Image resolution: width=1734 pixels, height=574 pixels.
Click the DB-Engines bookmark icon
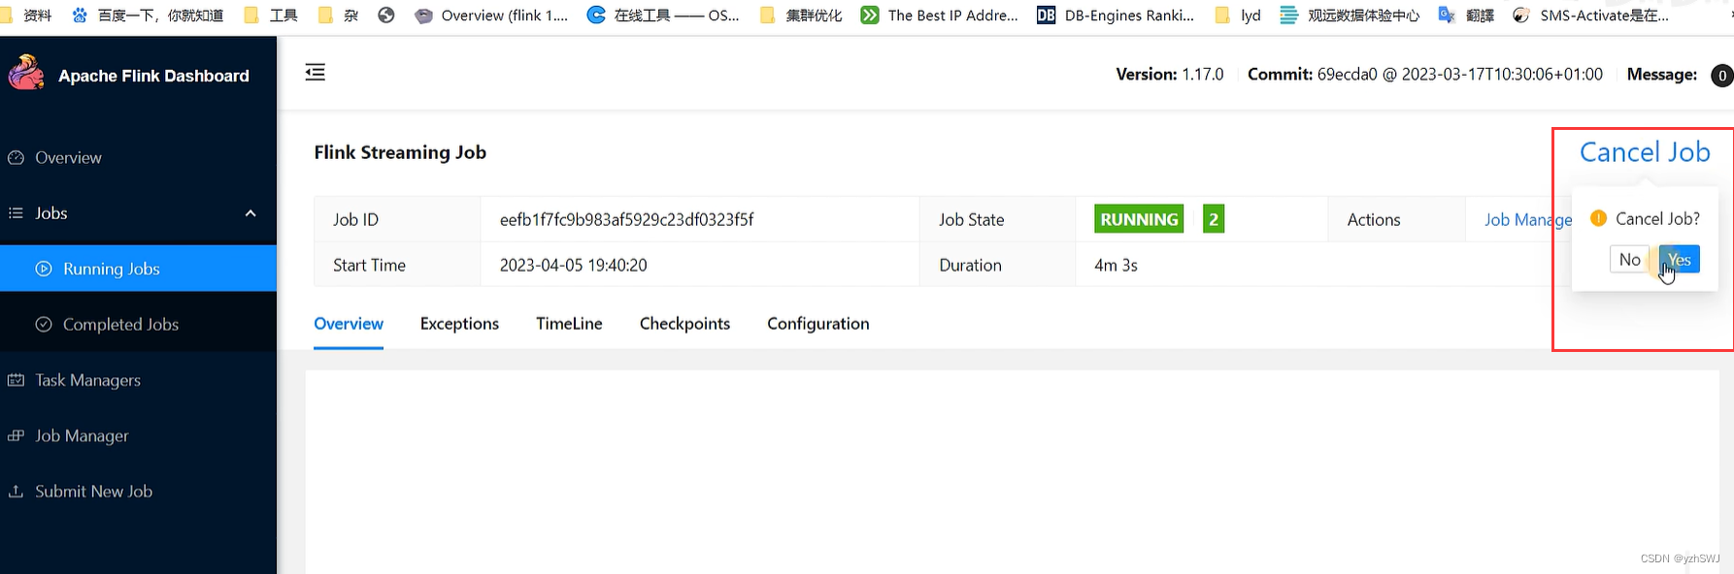tap(1046, 15)
